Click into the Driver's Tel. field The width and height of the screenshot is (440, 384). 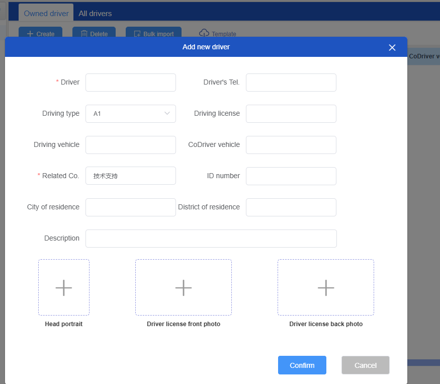tap(291, 83)
